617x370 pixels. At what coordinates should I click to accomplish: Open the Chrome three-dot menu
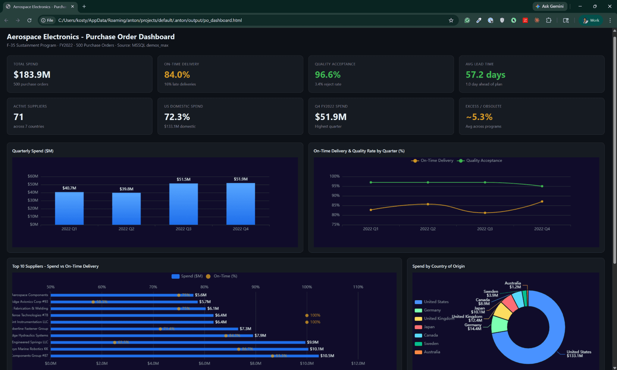pos(611,20)
